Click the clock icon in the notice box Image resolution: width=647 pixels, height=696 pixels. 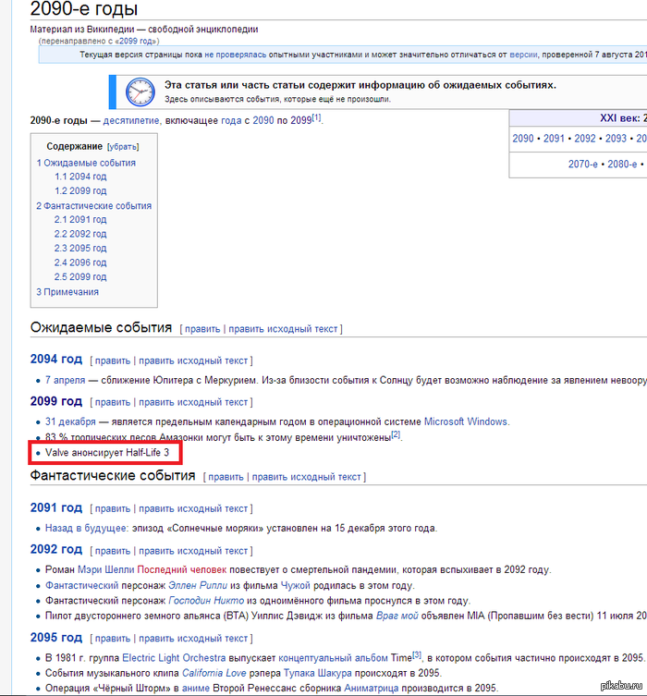[140, 91]
